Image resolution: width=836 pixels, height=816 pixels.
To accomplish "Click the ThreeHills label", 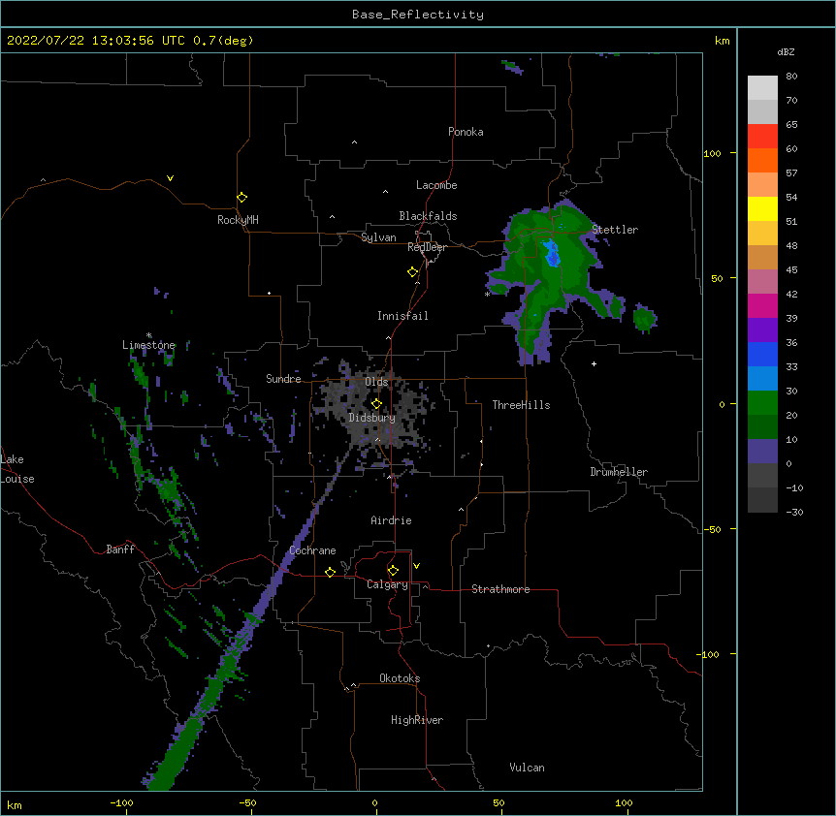I will point(521,405).
